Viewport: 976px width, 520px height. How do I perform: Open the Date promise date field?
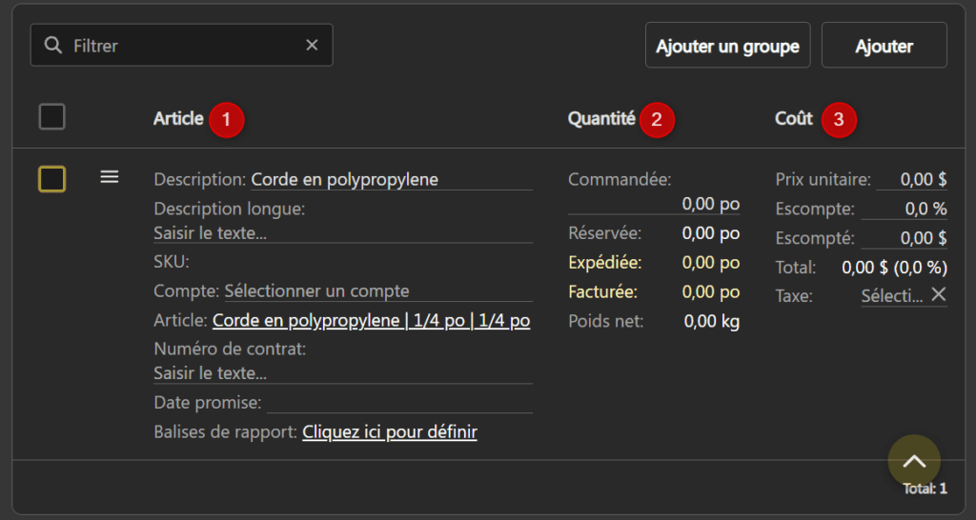click(x=397, y=403)
